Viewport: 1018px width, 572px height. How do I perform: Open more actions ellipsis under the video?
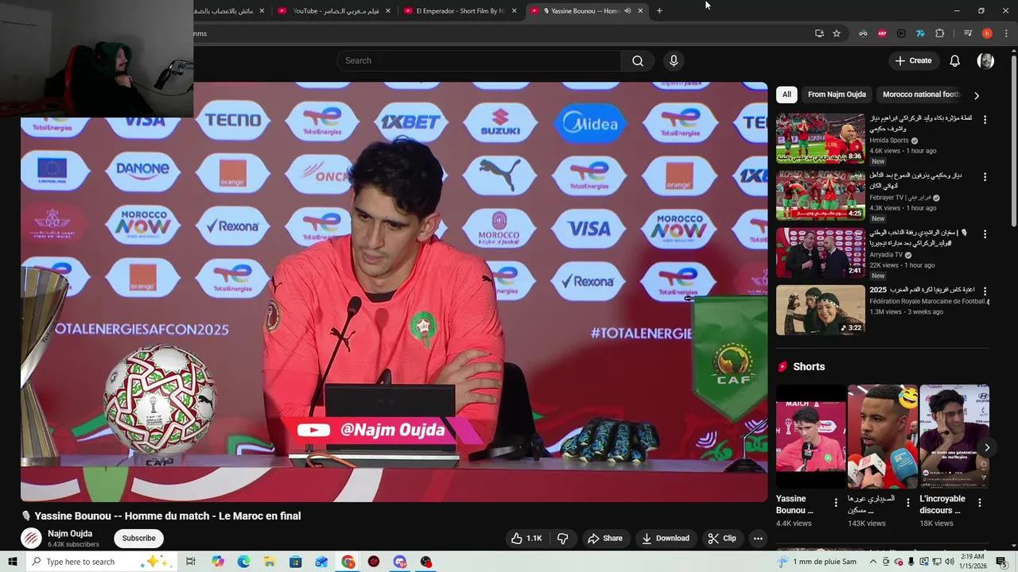pyautogui.click(x=758, y=538)
